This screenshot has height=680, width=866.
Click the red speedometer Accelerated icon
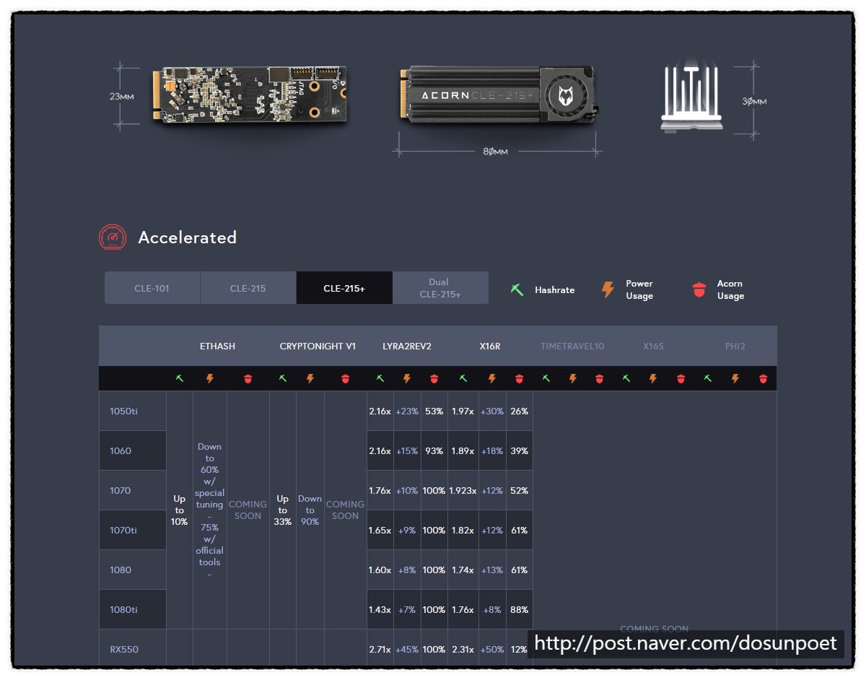click(112, 237)
